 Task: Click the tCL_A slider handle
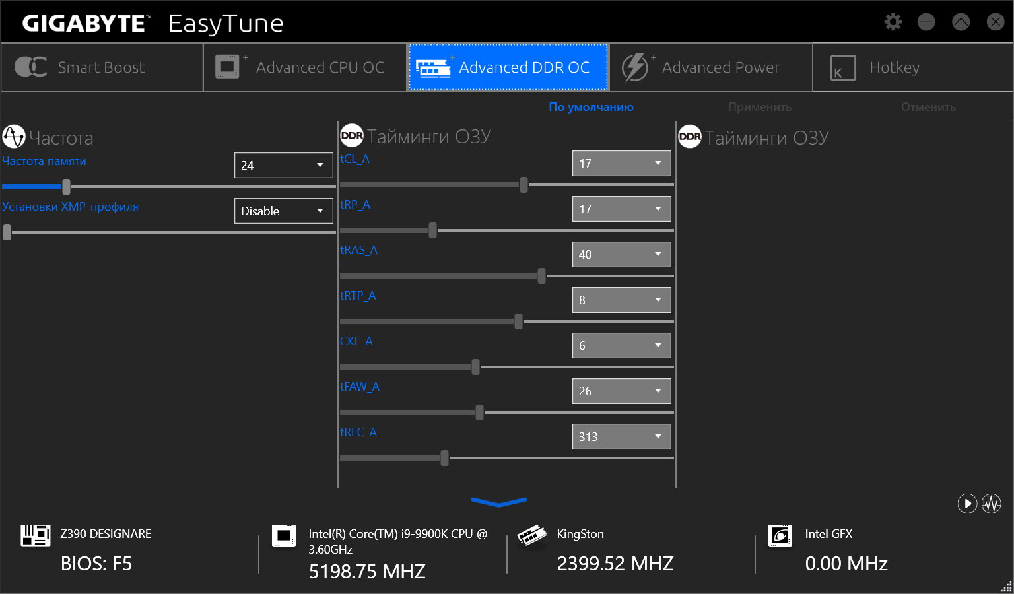[524, 185]
